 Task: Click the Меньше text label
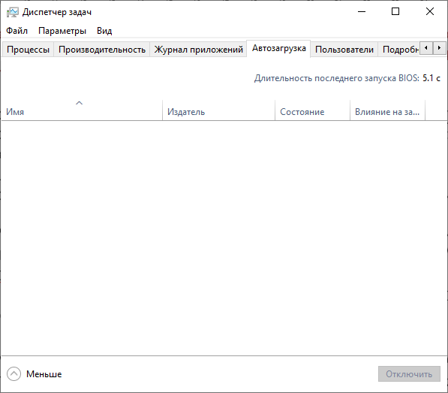coord(44,374)
